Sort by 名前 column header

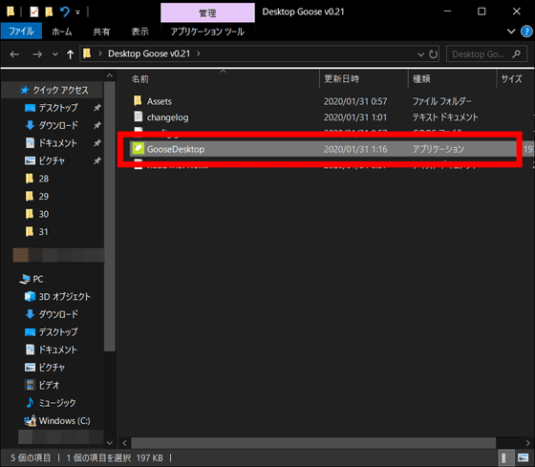219,79
